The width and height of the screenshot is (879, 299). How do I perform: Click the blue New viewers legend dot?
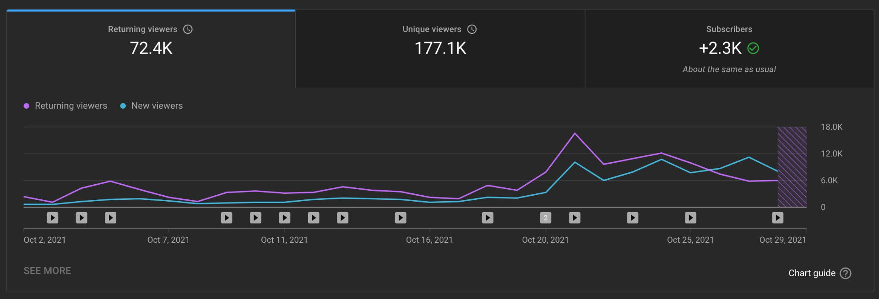[x=123, y=106]
